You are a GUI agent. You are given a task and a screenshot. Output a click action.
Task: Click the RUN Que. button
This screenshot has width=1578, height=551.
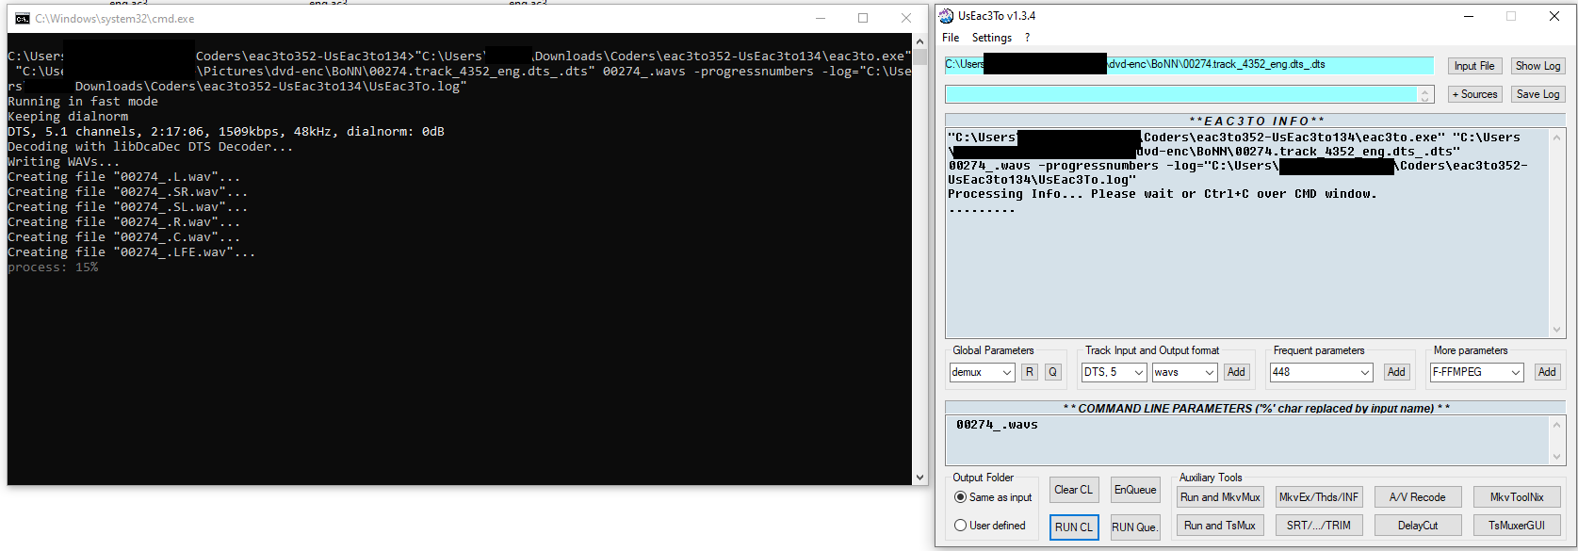1135,527
